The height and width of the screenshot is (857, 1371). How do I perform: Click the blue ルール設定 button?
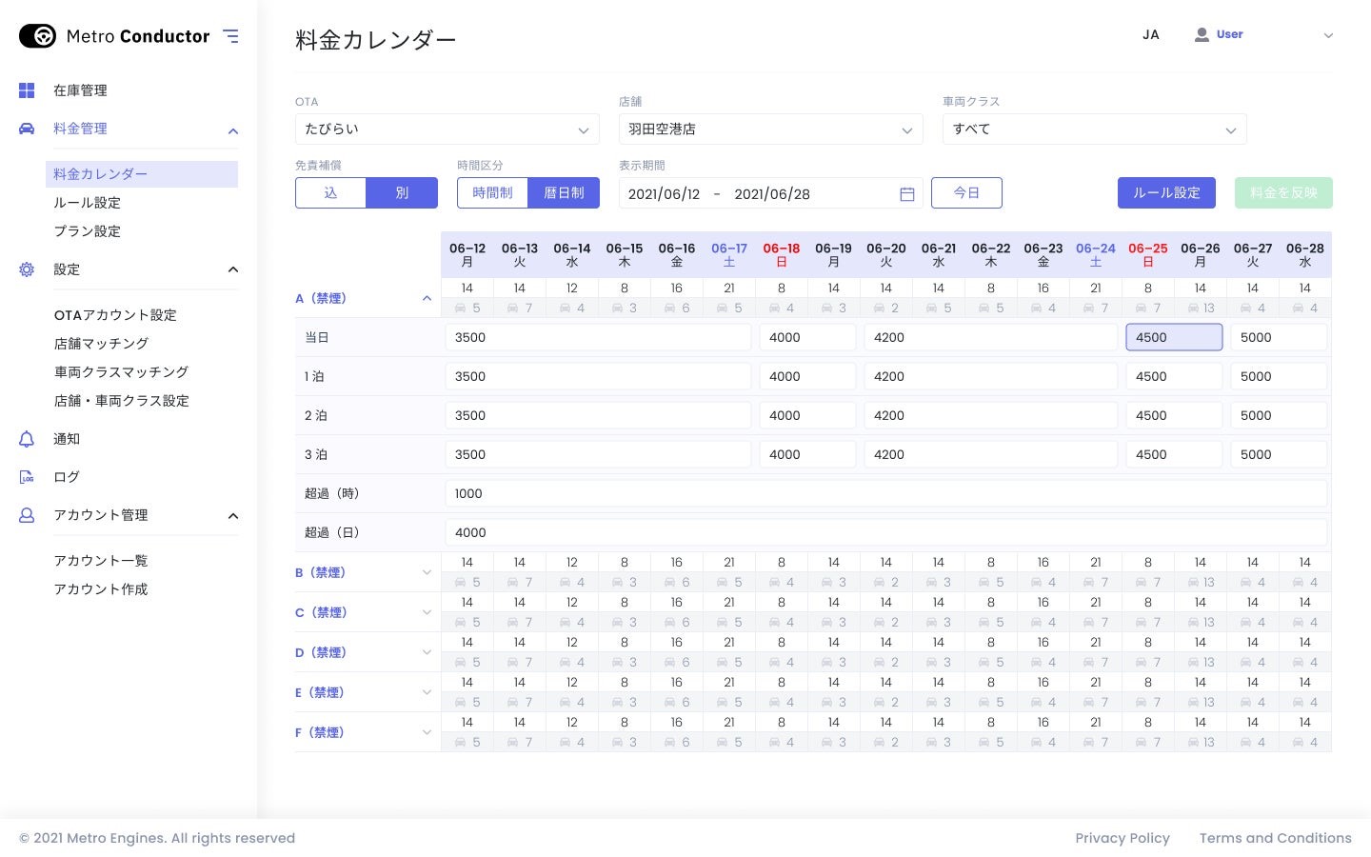(x=1166, y=192)
